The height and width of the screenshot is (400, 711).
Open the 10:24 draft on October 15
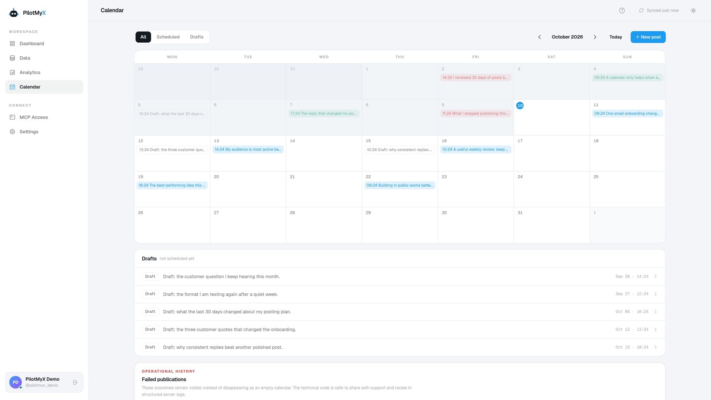tap(400, 150)
